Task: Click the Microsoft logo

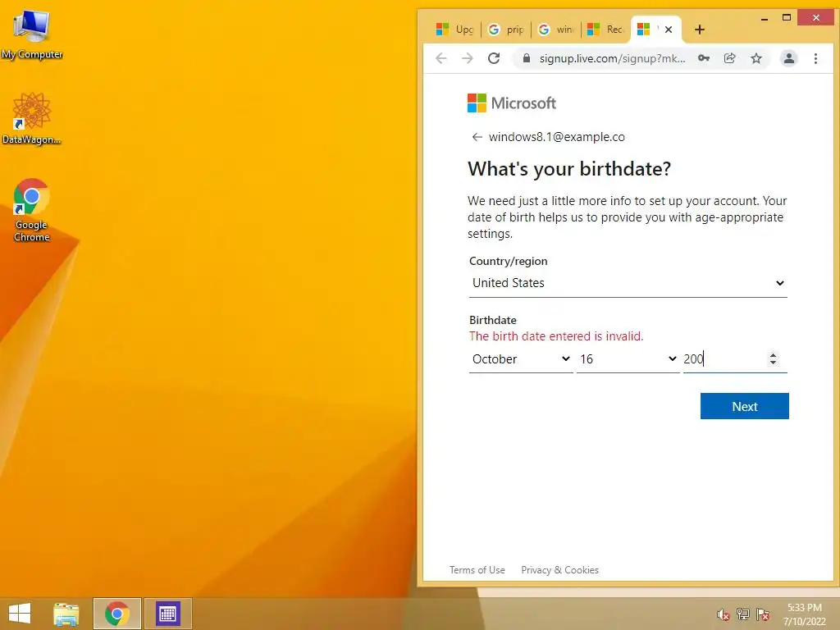Action: tap(512, 103)
